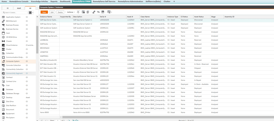Screen dimensions: 274x121
Task: Expand the views icon dropdown arrow
Action: click(x=112, y=12)
